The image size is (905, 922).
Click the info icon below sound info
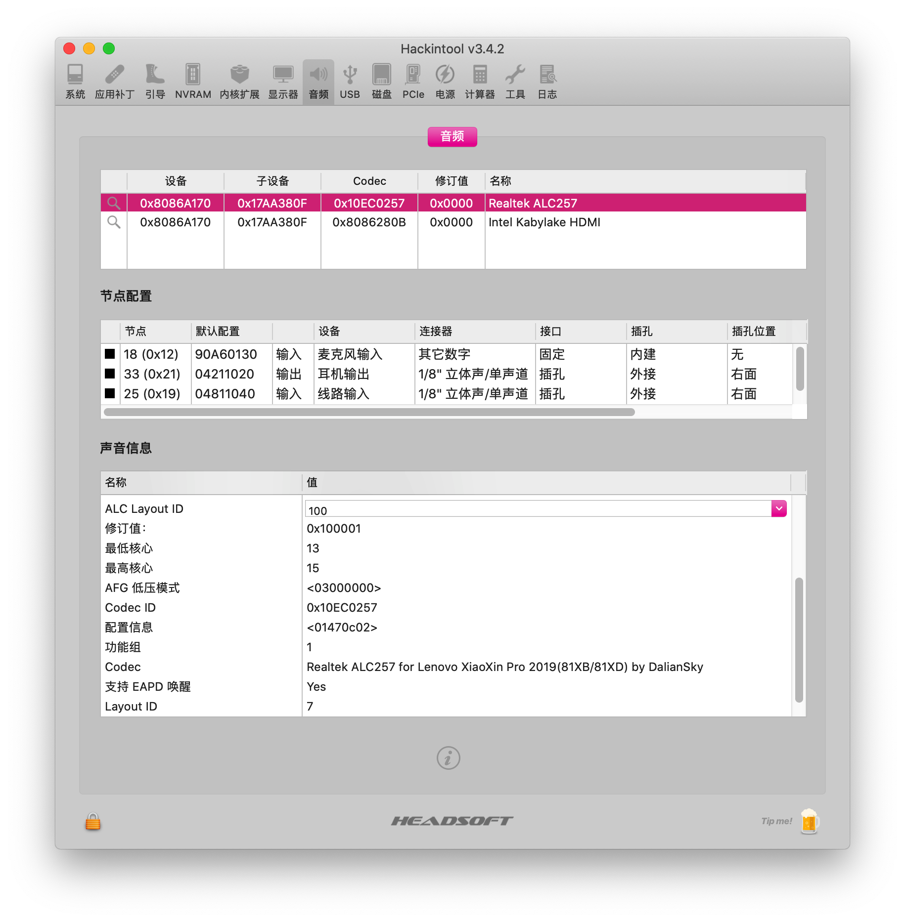(x=448, y=757)
